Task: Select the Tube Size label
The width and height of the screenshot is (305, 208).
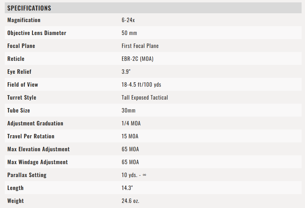Action: pos(19,110)
